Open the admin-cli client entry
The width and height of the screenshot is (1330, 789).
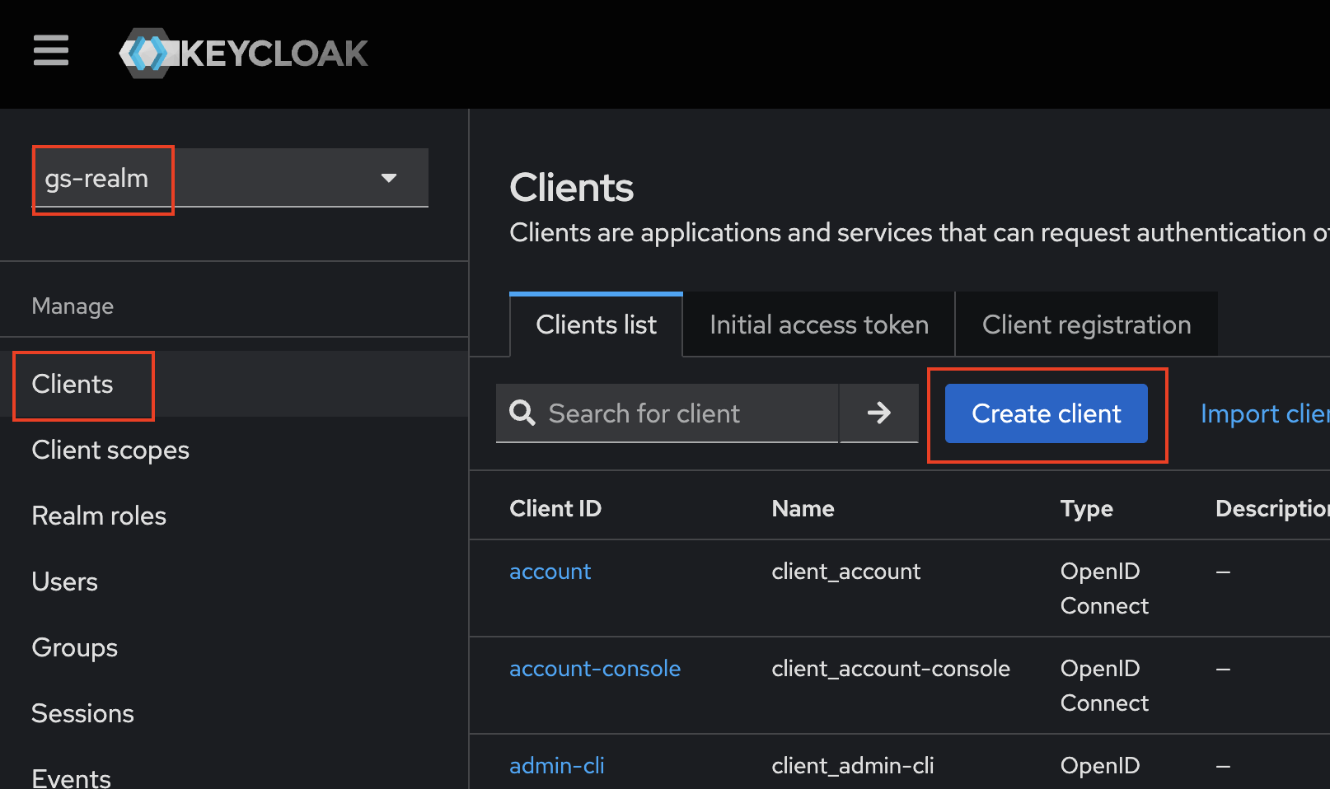click(556, 766)
